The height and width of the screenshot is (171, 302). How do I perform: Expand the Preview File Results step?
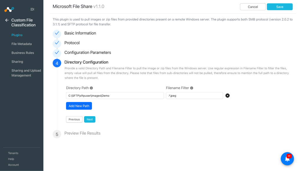pyautogui.click(x=83, y=133)
